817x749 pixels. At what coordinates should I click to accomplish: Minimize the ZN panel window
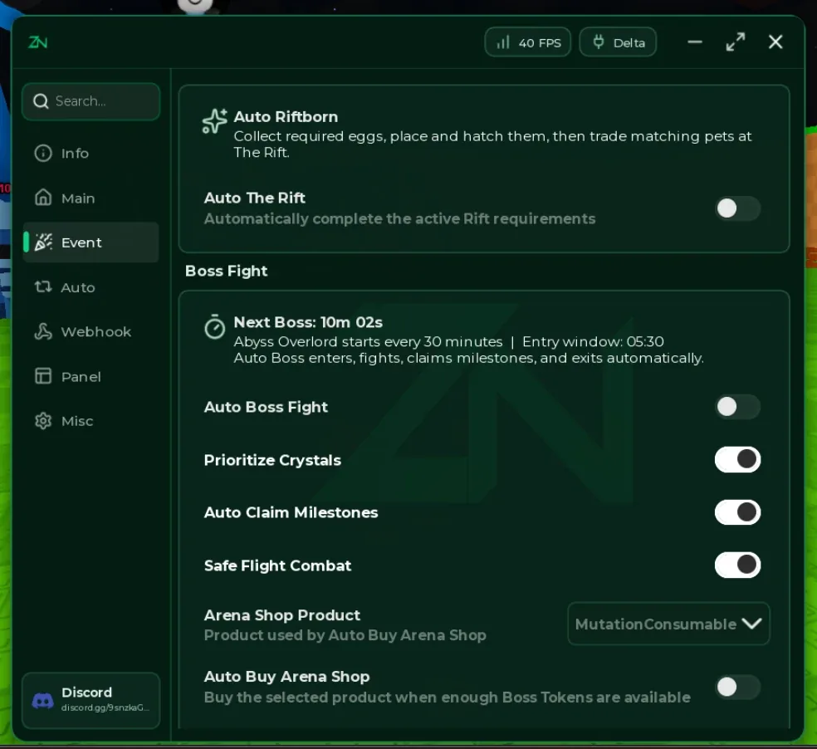695,42
